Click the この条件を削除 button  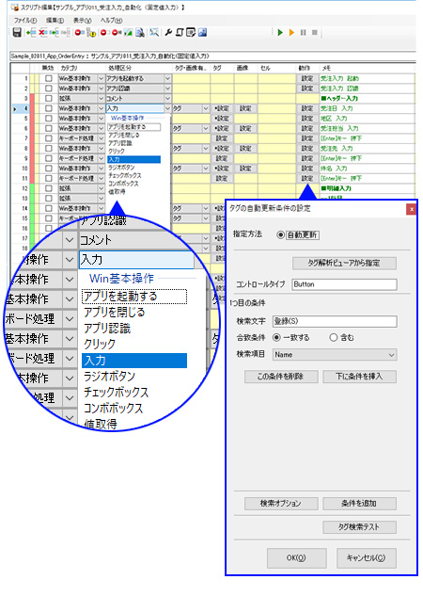[x=281, y=377]
